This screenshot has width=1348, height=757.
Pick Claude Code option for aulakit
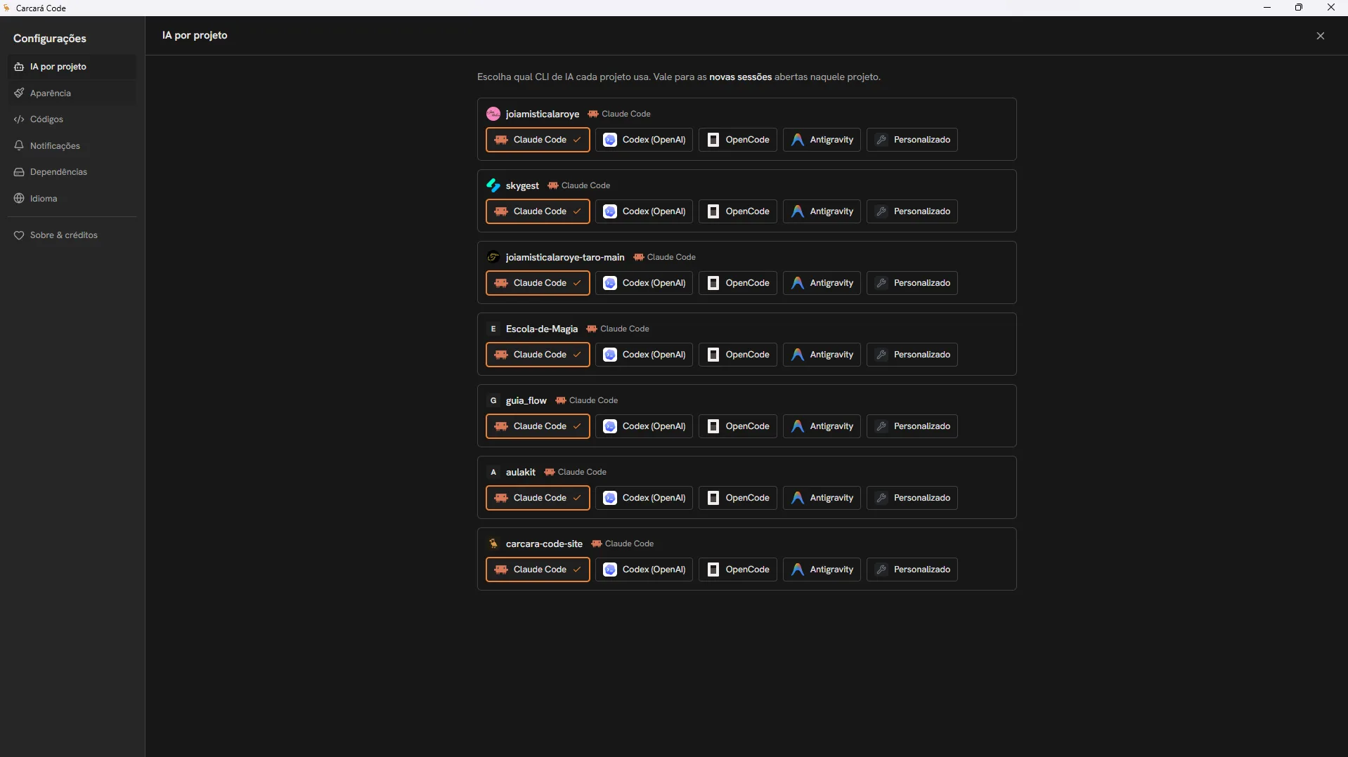tap(538, 498)
